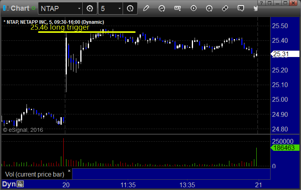Click the 24.80 price axis label
The height and width of the screenshot is (190, 301).
(x=280, y=129)
